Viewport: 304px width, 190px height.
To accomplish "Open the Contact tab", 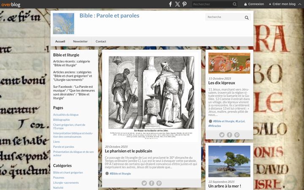I will pos(101,41).
